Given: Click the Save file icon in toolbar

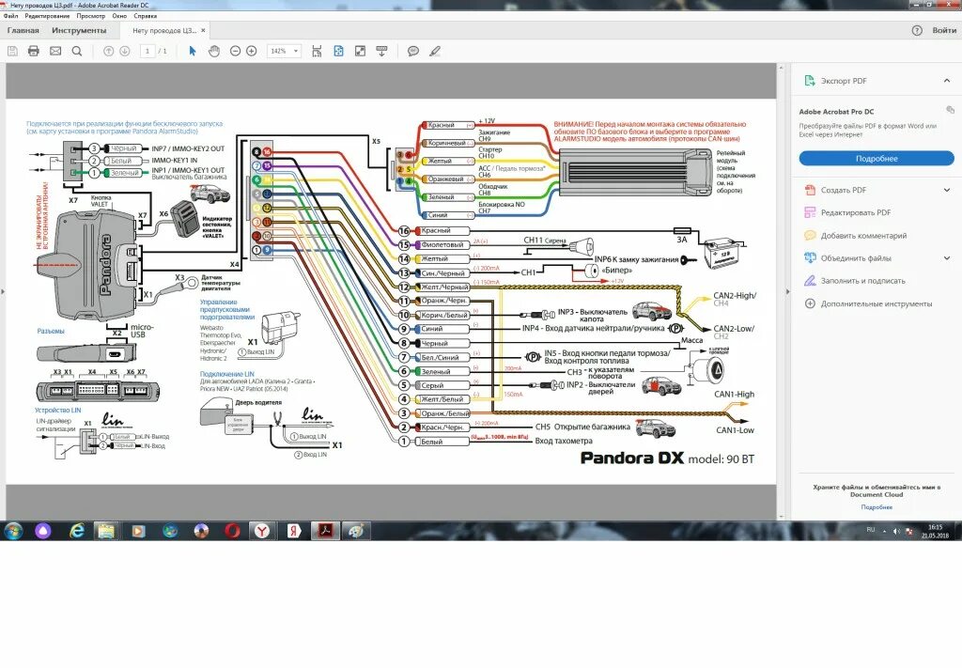Looking at the screenshot, I should [12, 52].
